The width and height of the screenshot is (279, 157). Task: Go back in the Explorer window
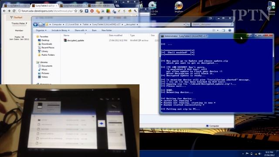35,24
